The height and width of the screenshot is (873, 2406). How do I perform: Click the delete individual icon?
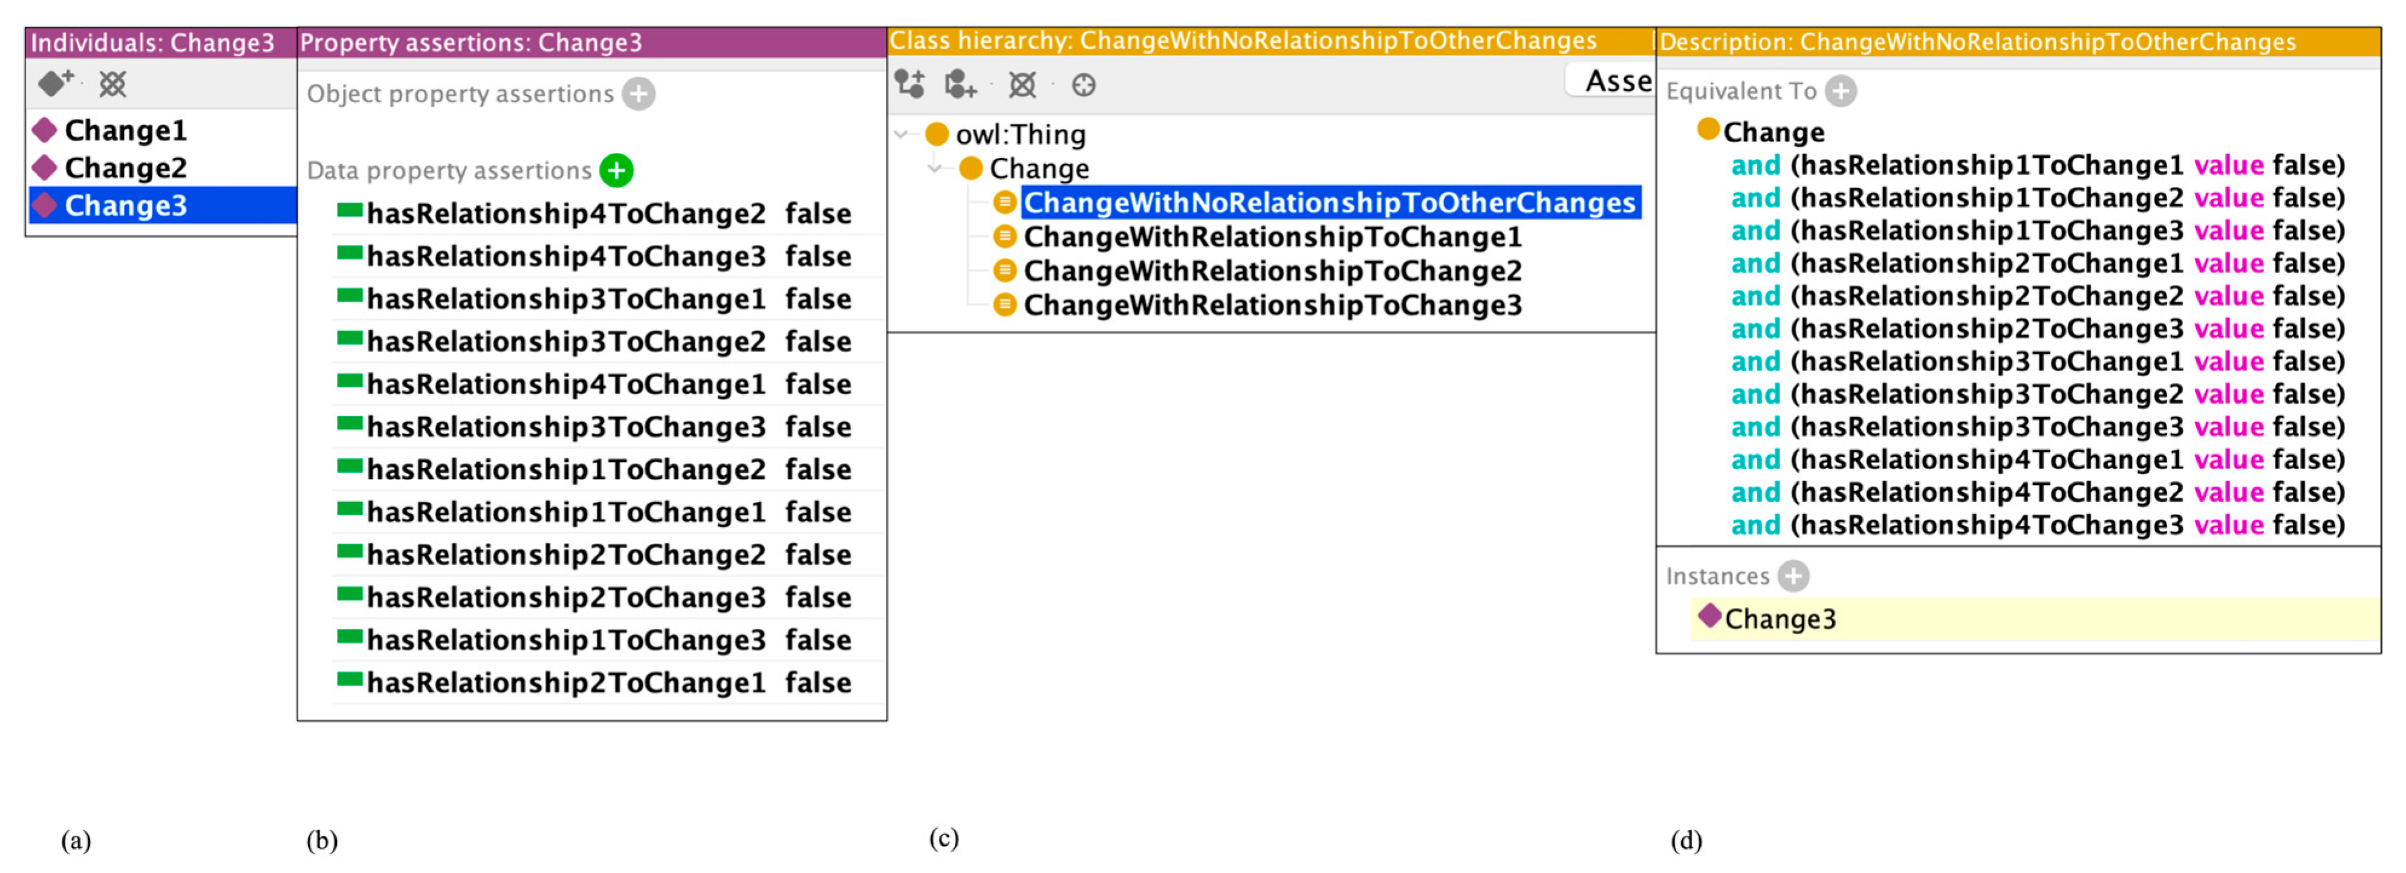point(113,85)
